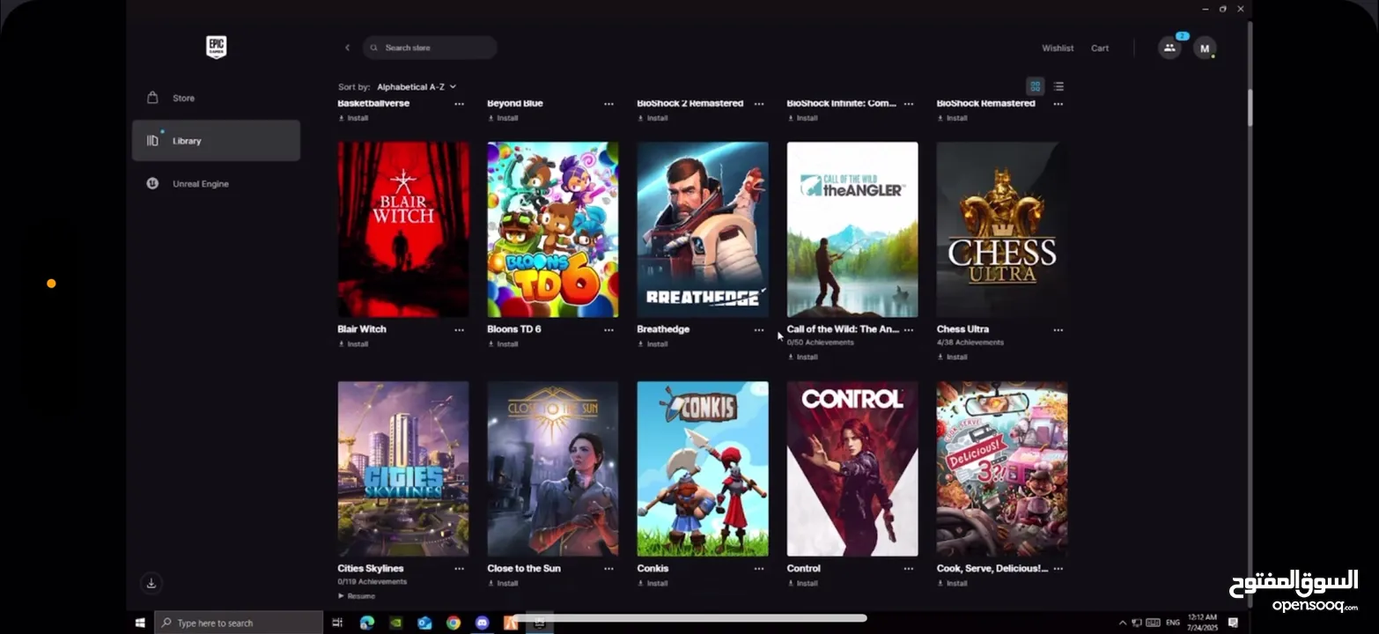Click the Chess Ultra 4/38 Achievements text
1379x634 pixels.
point(970,343)
